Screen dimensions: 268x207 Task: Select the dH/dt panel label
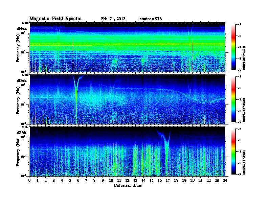pos(22,28)
